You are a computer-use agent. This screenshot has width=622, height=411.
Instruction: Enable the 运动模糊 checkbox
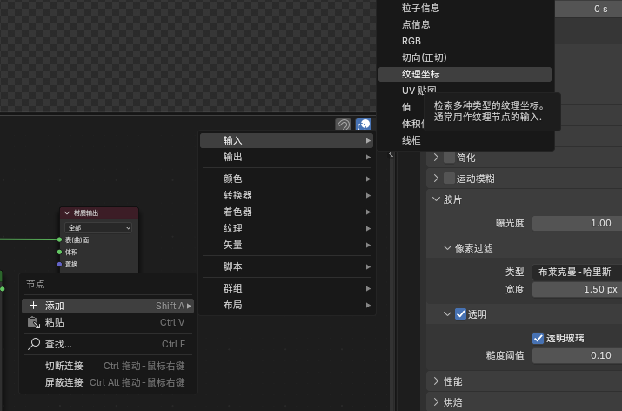[x=449, y=179]
